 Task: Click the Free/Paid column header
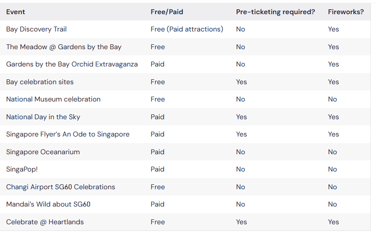coord(167,12)
